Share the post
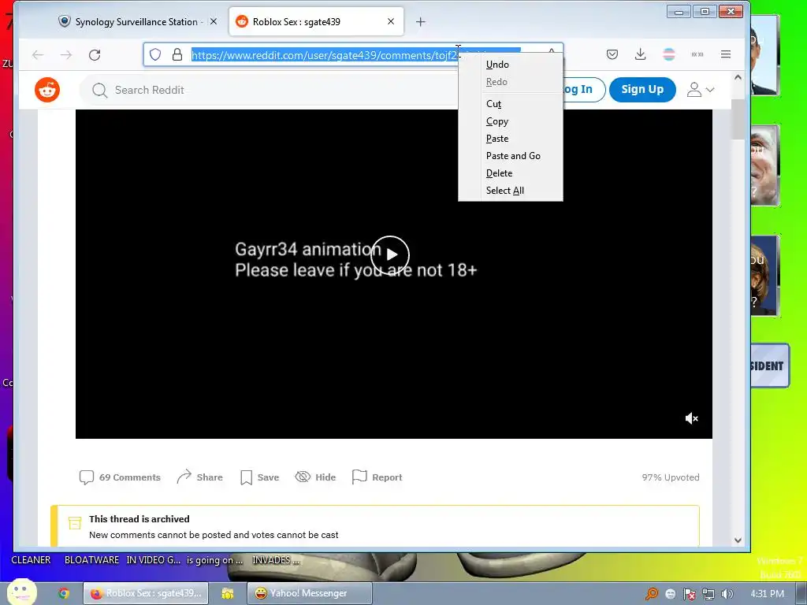807x605 pixels. 199,477
